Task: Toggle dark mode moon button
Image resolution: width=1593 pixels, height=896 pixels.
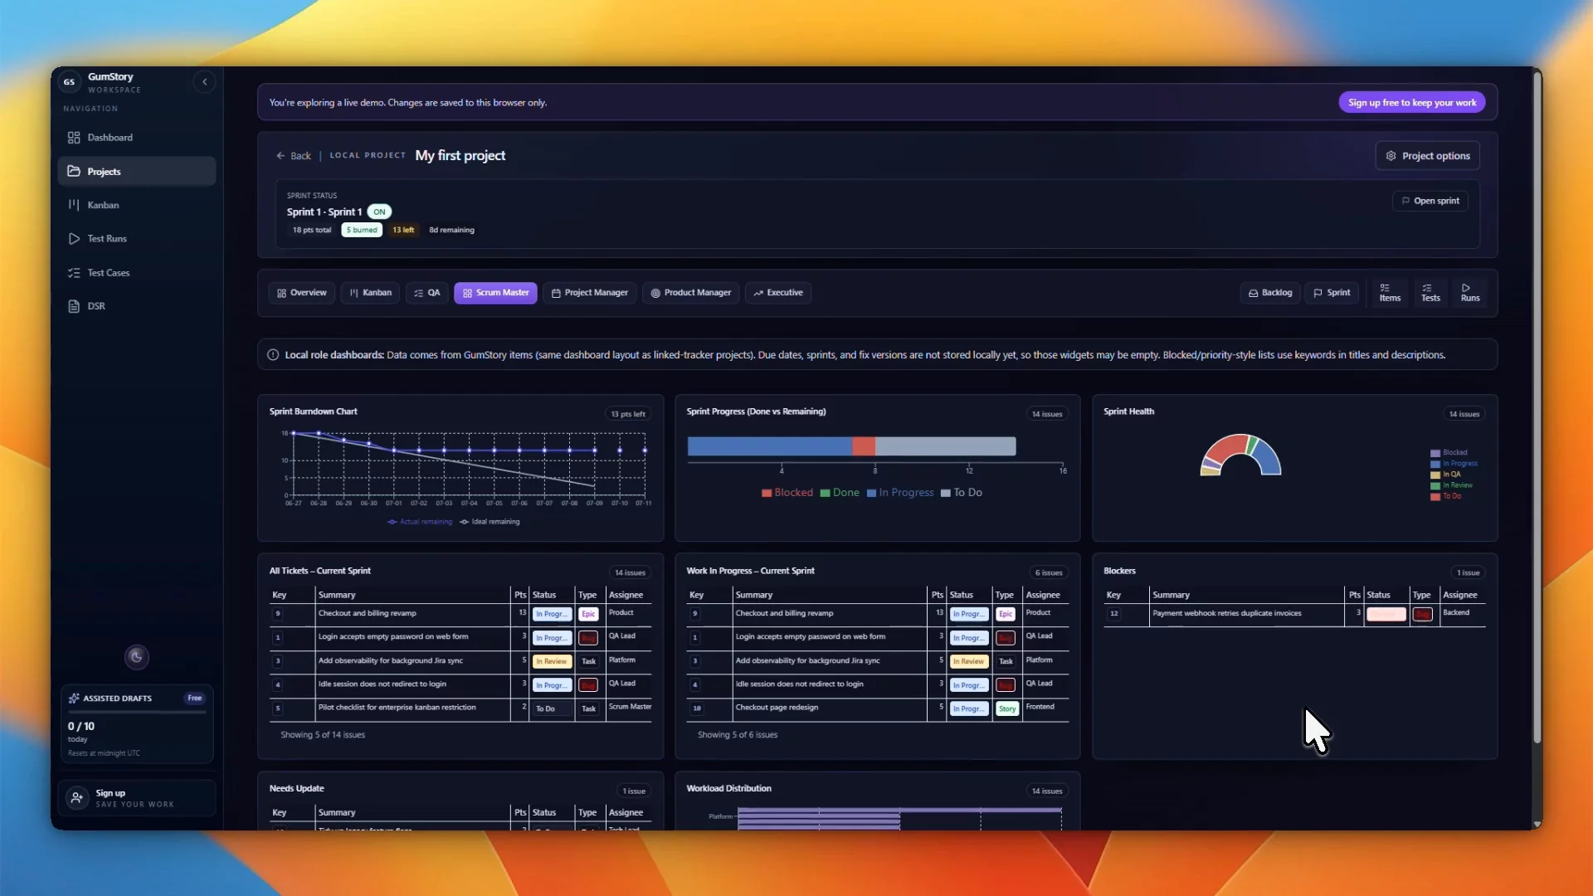Action: coord(136,657)
